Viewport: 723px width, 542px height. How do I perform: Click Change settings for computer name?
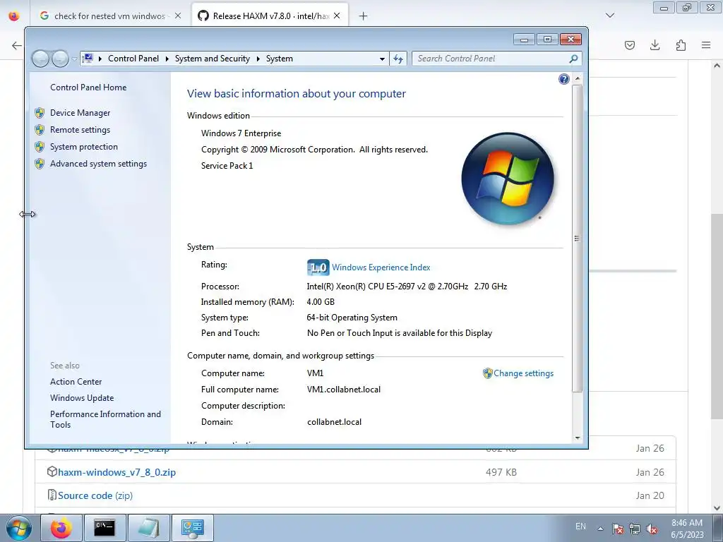[523, 373]
